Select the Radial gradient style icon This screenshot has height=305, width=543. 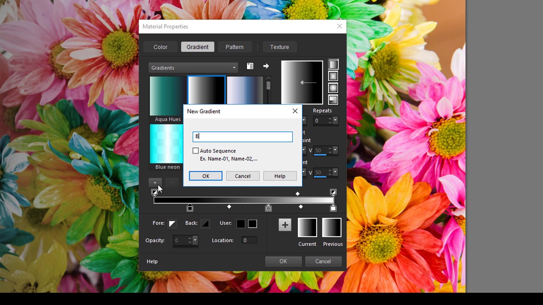click(x=333, y=100)
